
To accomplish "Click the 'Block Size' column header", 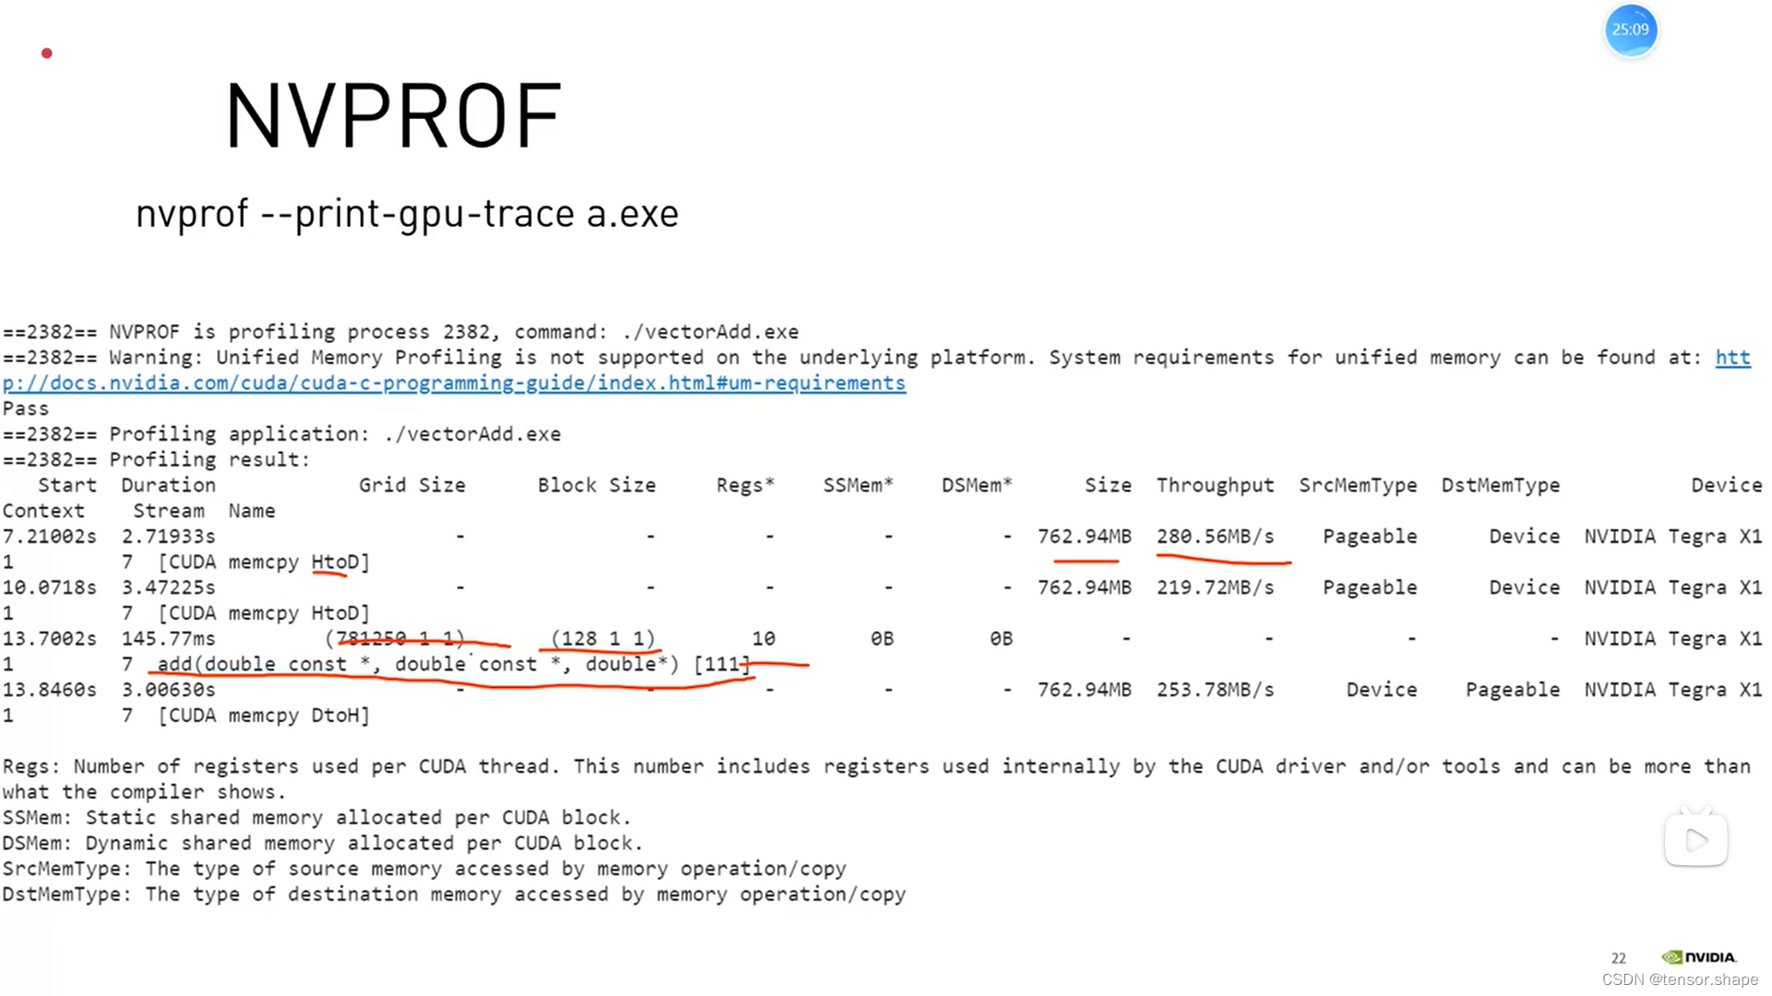I will click(596, 485).
